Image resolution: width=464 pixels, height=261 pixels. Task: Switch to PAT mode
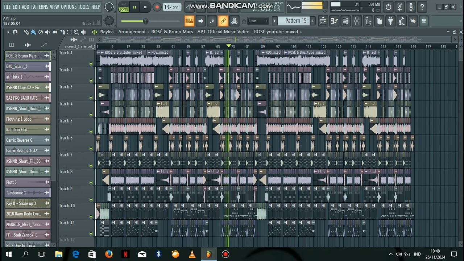[124, 4]
